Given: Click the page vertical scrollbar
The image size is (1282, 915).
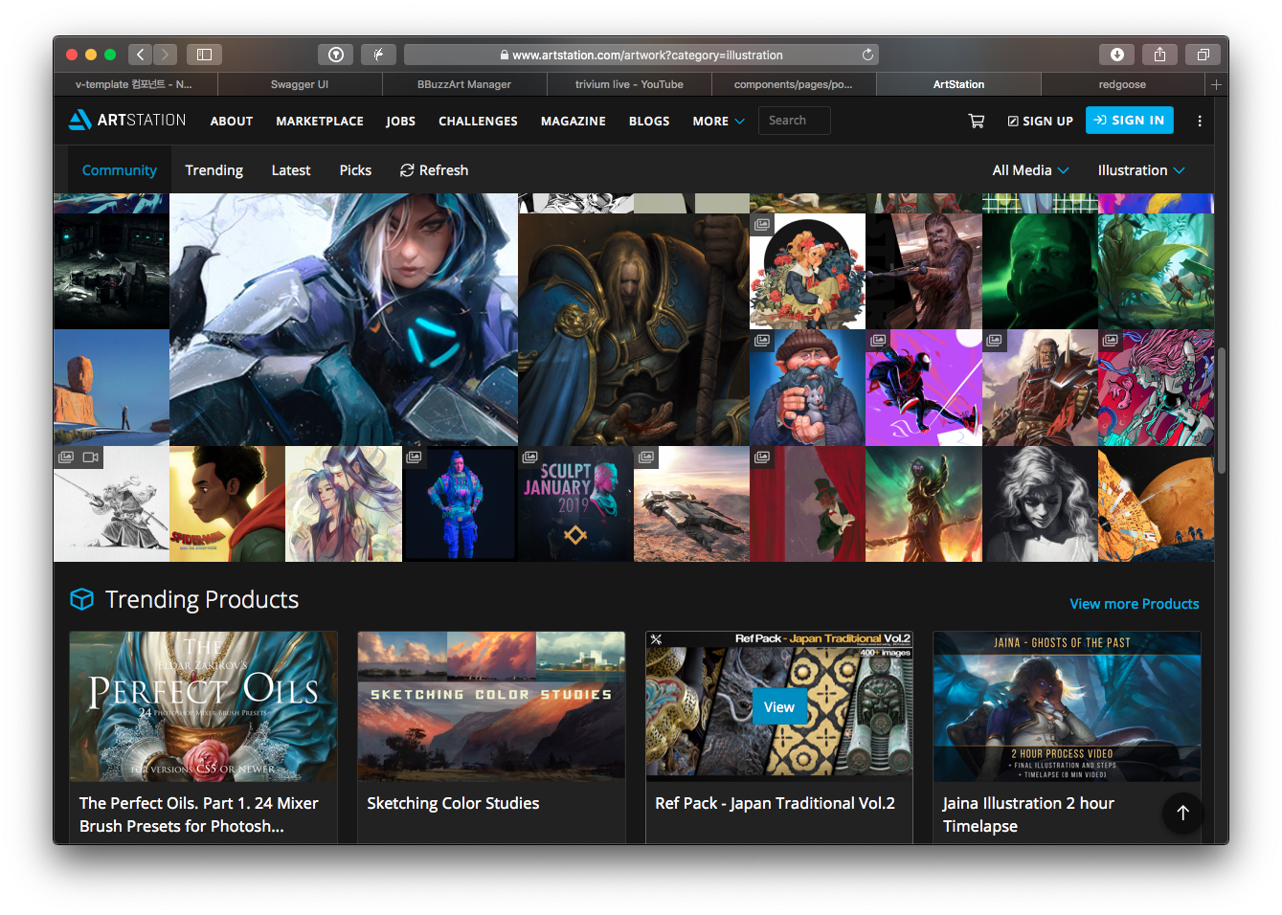Looking at the screenshot, I should click(x=1222, y=410).
